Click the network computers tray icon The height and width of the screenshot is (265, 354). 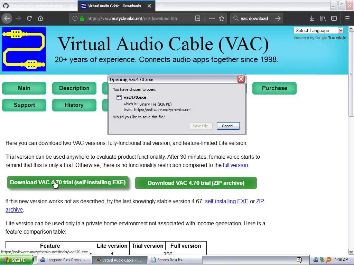tap(315, 260)
